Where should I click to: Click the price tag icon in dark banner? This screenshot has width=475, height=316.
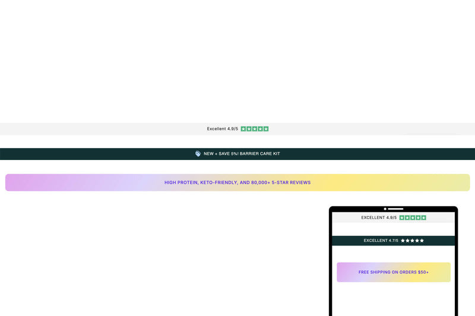coord(198,154)
